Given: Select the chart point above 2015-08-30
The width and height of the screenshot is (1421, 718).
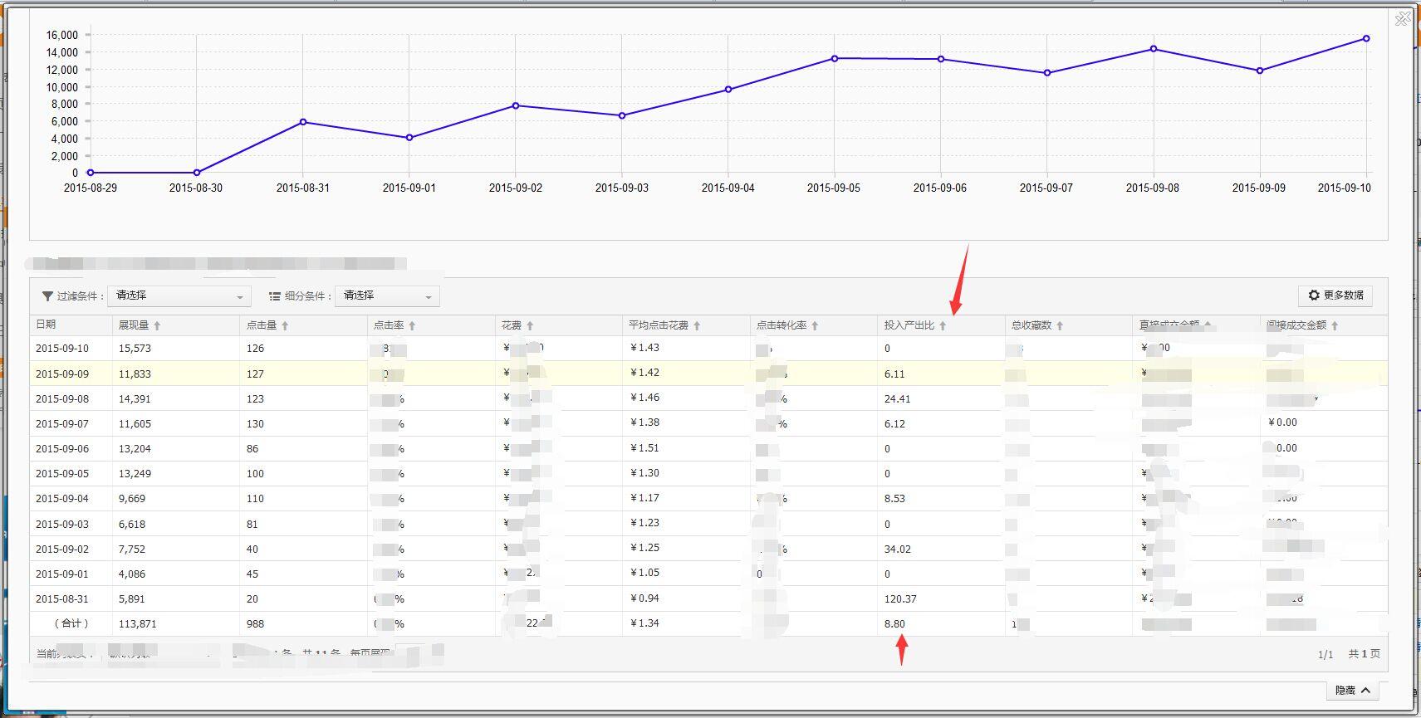Looking at the screenshot, I should click(197, 173).
